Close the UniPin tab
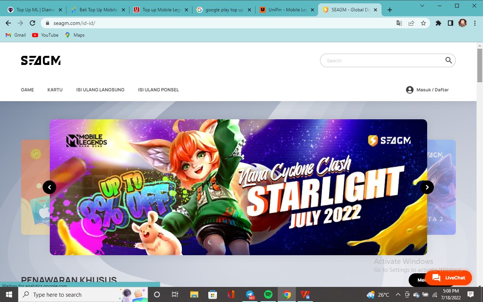483x302 pixels. (x=312, y=10)
